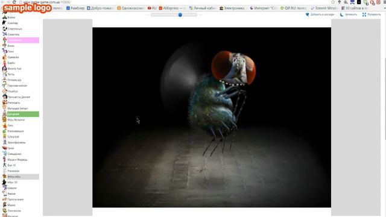Click the fairy icon beside Винкс
This screenshot has height=217, width=386.
point(5,46)
